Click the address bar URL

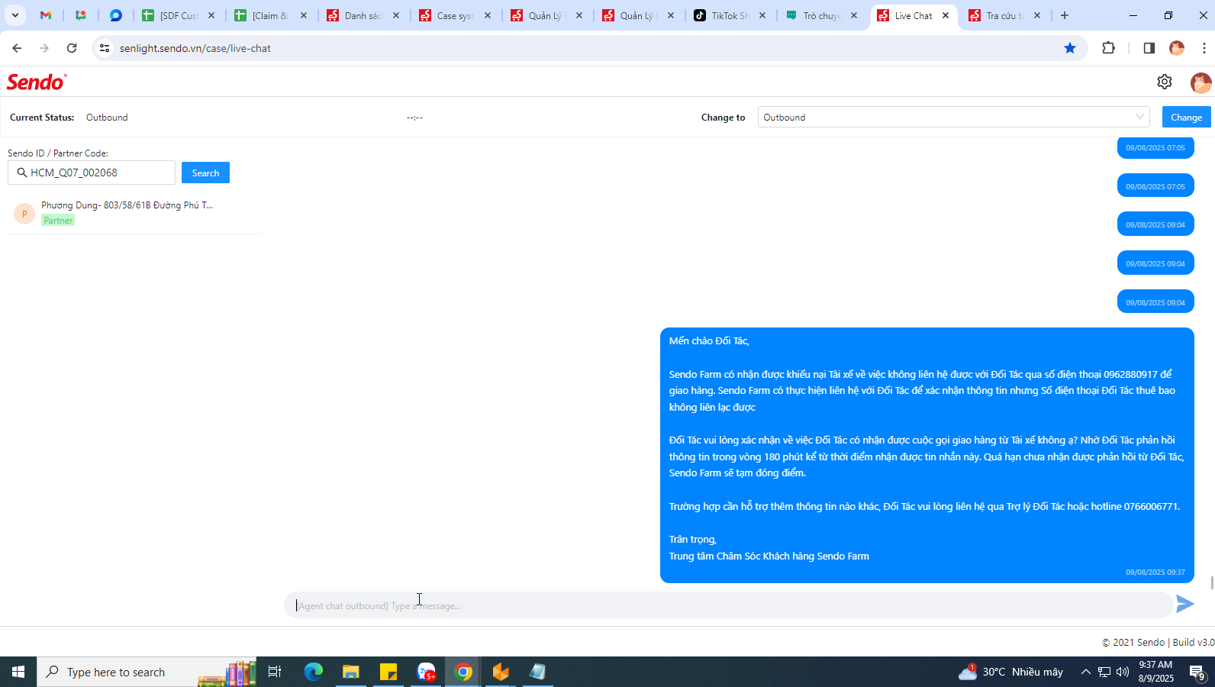click(x=195, y=48)
